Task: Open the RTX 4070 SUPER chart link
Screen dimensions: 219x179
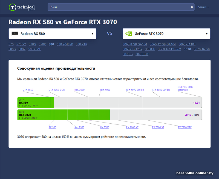Action: click(x=135, y=90)
